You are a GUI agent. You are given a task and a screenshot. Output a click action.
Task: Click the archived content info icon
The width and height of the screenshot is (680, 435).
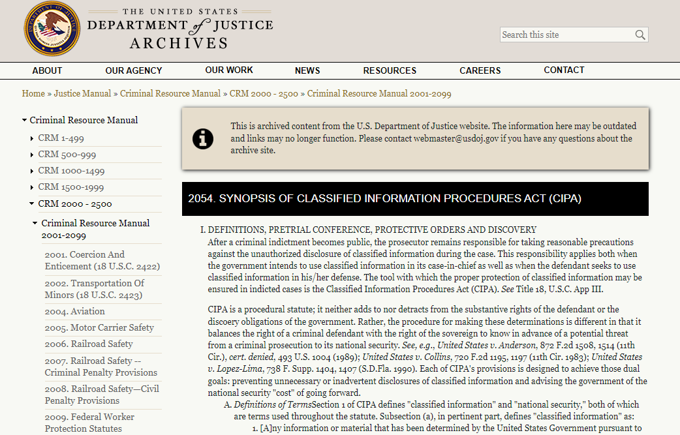pyautogui.click(x=203, y=139)
